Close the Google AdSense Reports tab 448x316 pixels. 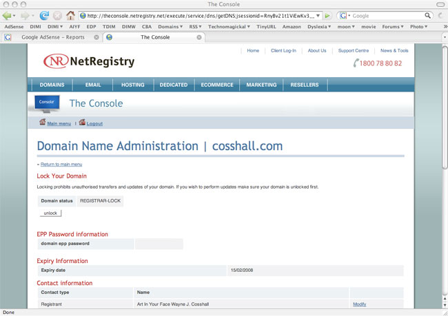[96, 37]
